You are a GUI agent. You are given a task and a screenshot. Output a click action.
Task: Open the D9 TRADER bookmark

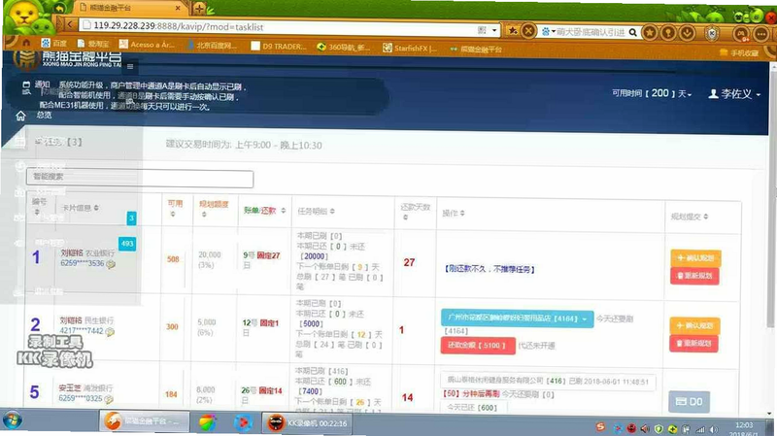click(x=279, y=46)
